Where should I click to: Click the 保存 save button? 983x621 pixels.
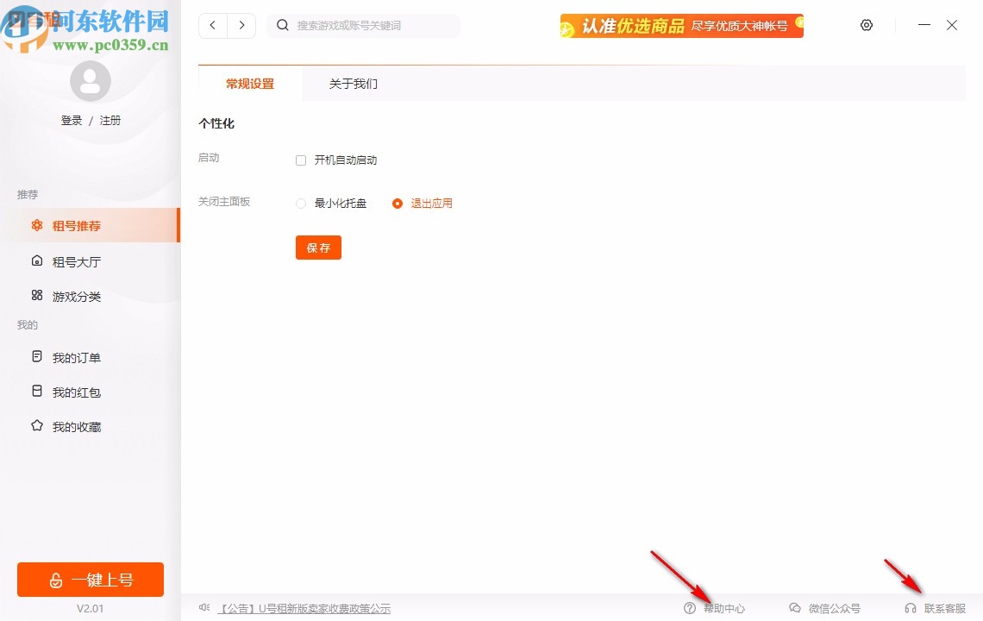318,247
